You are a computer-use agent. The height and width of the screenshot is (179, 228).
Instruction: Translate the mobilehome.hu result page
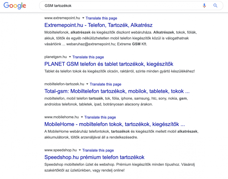(x=100, y=117)
